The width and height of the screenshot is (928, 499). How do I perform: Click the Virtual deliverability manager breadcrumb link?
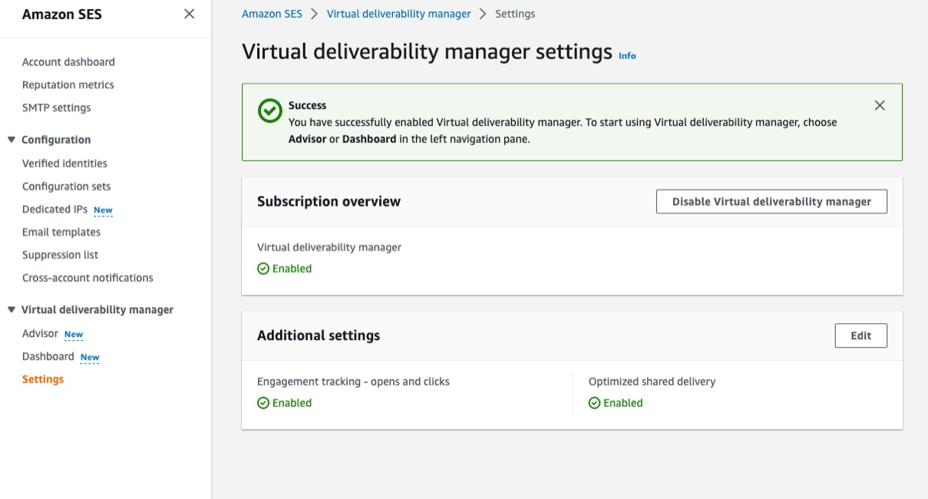399,14
